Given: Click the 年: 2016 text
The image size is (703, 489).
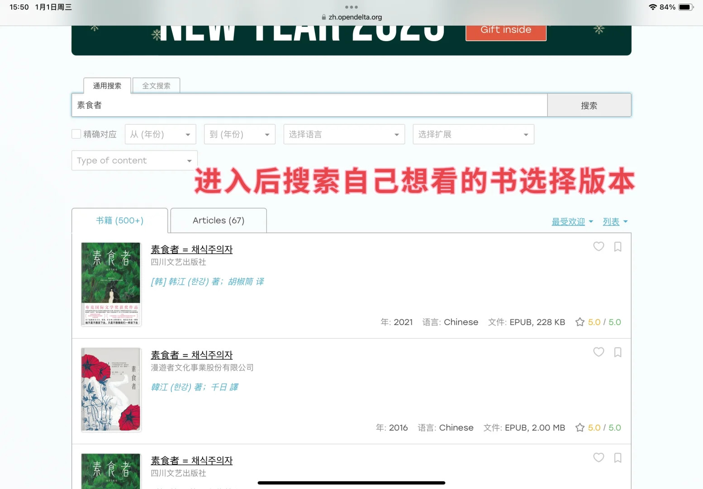Looking at the screenshot, I should (392, 427).
